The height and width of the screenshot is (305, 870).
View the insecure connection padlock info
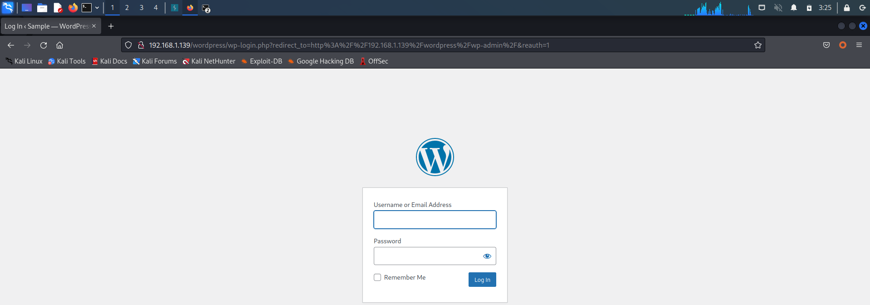pos(141,45)
